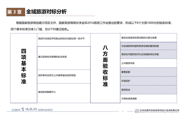Viewport: 185px width, 117px height.
Task: Select the 旅游安全 row
Action: [149, 90]
